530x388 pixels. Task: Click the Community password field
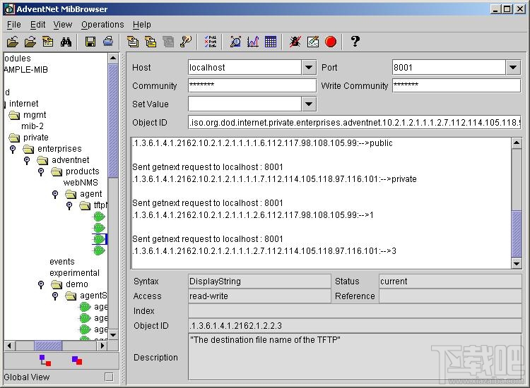(252, 86)
